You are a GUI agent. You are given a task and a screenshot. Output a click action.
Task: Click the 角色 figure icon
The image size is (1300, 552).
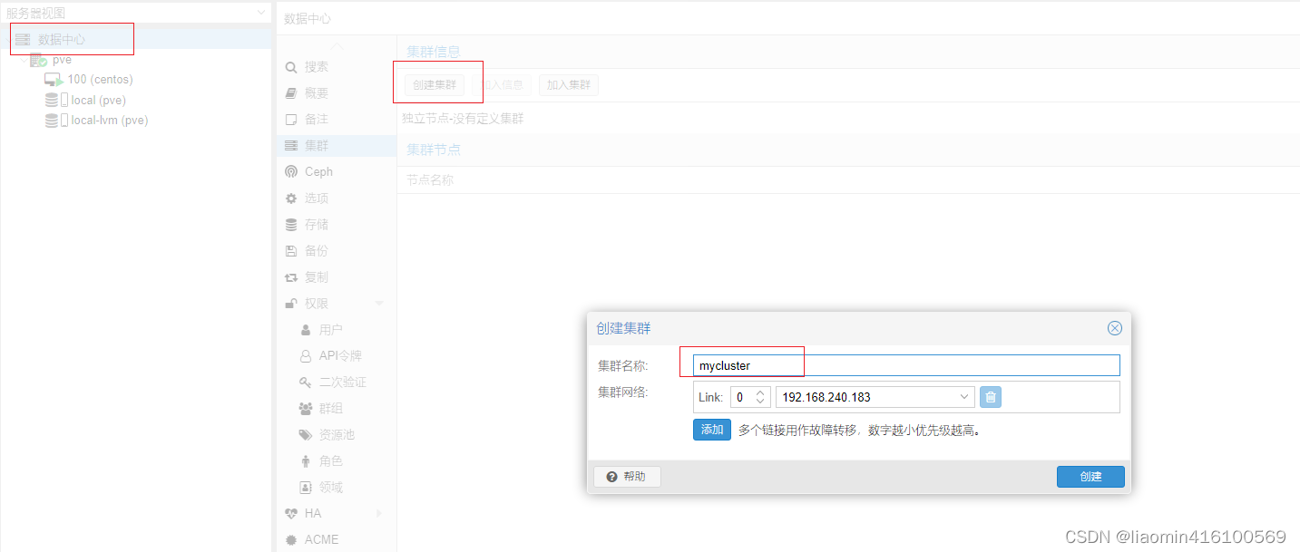coord(306,461)
